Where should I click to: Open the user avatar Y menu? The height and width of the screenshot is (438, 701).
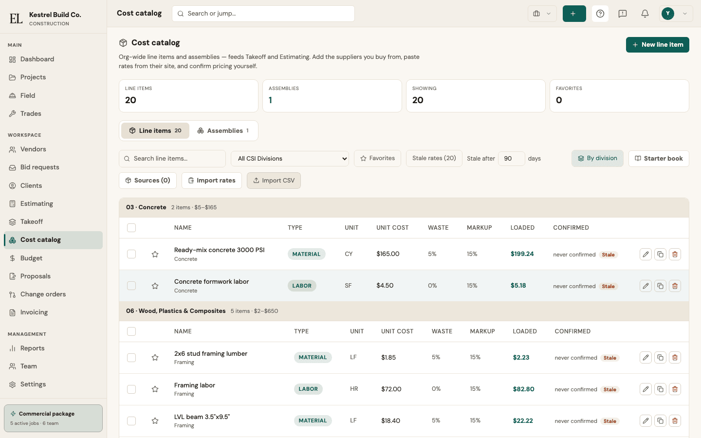click(676, 14)
